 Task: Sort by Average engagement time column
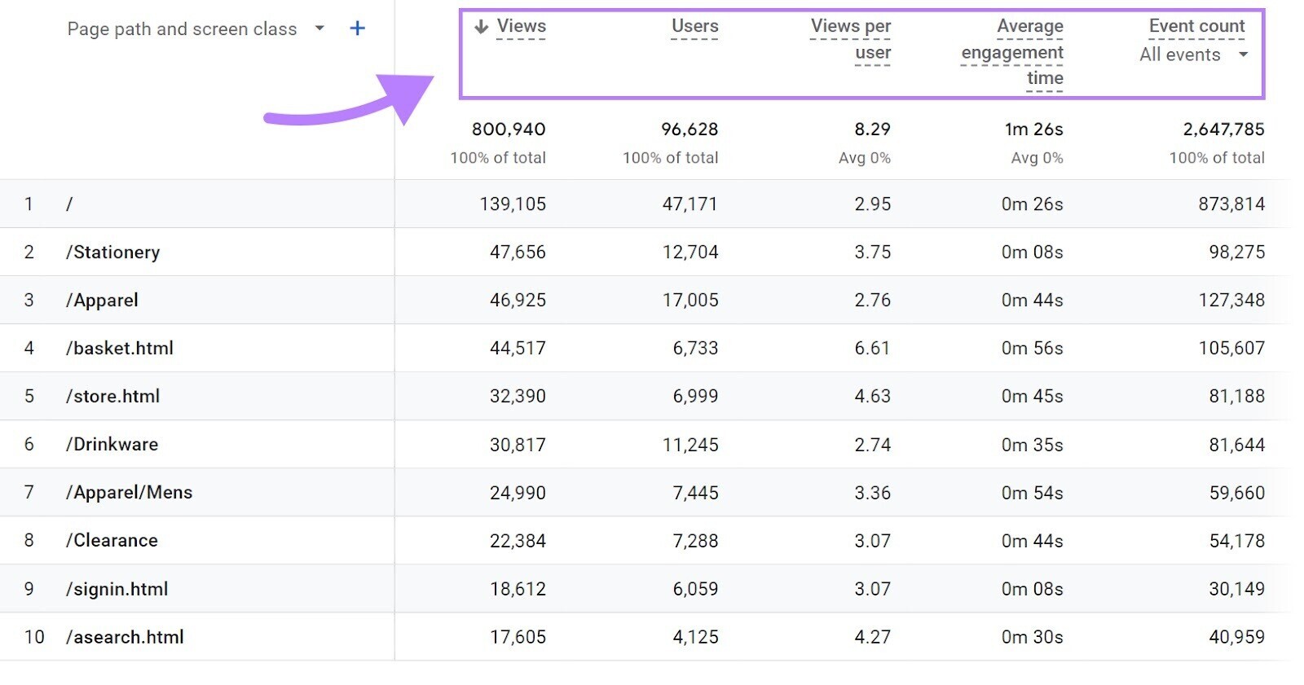pos(1013,52)
